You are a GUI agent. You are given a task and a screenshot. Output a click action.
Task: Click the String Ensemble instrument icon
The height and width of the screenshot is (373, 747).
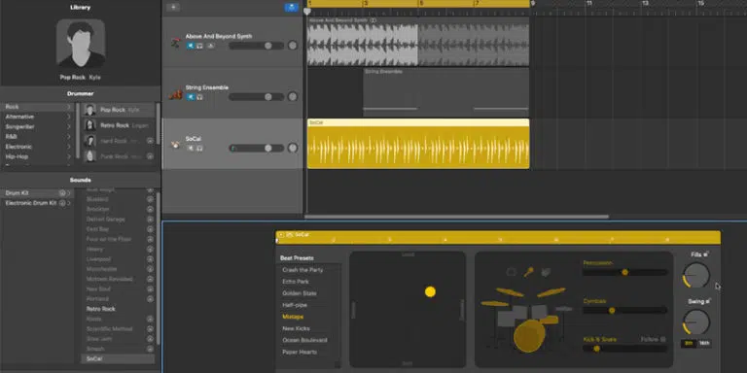click(x=175, y=94)
